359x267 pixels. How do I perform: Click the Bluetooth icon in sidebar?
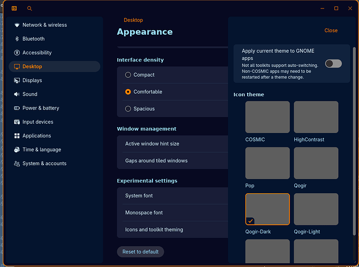[x=17, y=39]
